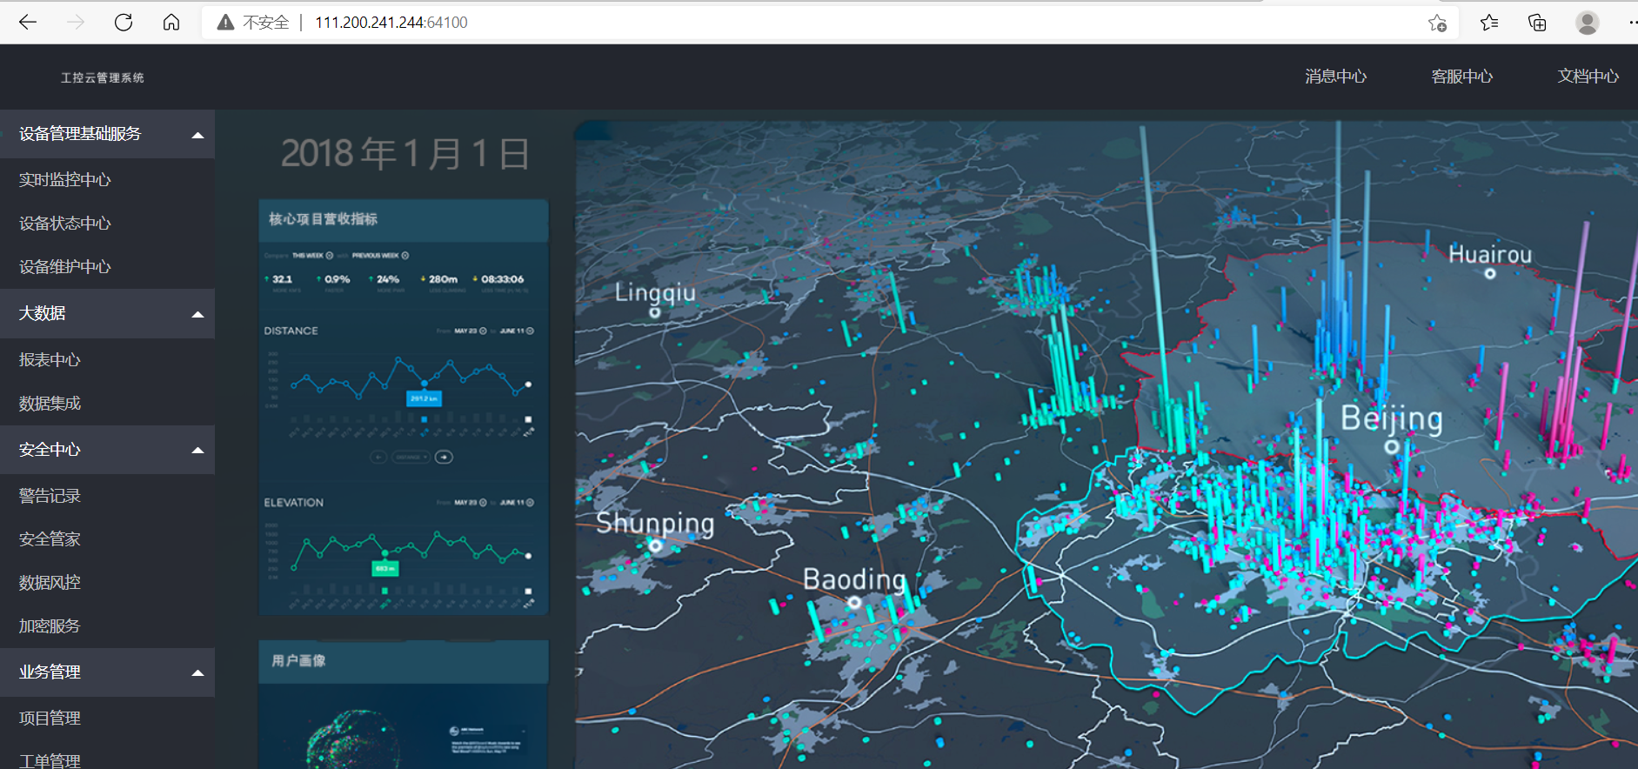Image resolution: width=1638 pixels, height=769 pixels.
Task: Click the 用户画像 panel header
Action: pos(404,661)
